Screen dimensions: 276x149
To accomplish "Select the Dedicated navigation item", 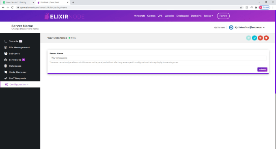I will 182,16.
